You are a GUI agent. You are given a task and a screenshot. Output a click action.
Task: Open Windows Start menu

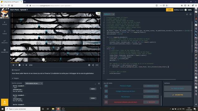tap(2, 109)
